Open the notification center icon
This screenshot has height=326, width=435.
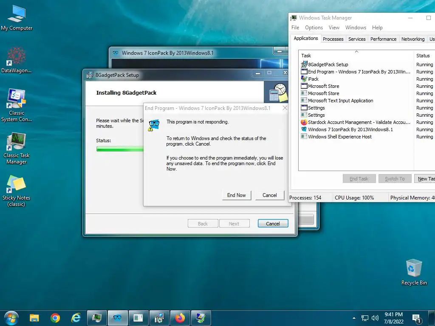[x=416, y=318]
